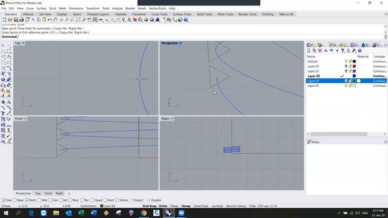This screenshot has height=218, width=388.
Task: Enable the Cen osnap checkbox
Action: 50,200
